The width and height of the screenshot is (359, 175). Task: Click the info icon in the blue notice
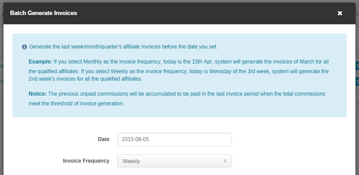tap(25, 47)
